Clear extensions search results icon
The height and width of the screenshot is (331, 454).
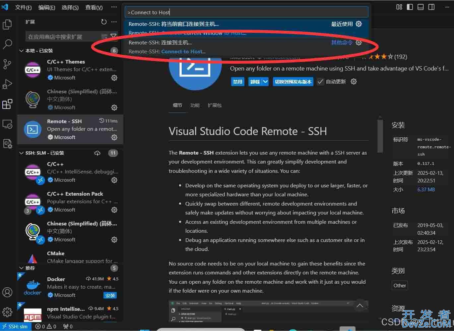104,36
